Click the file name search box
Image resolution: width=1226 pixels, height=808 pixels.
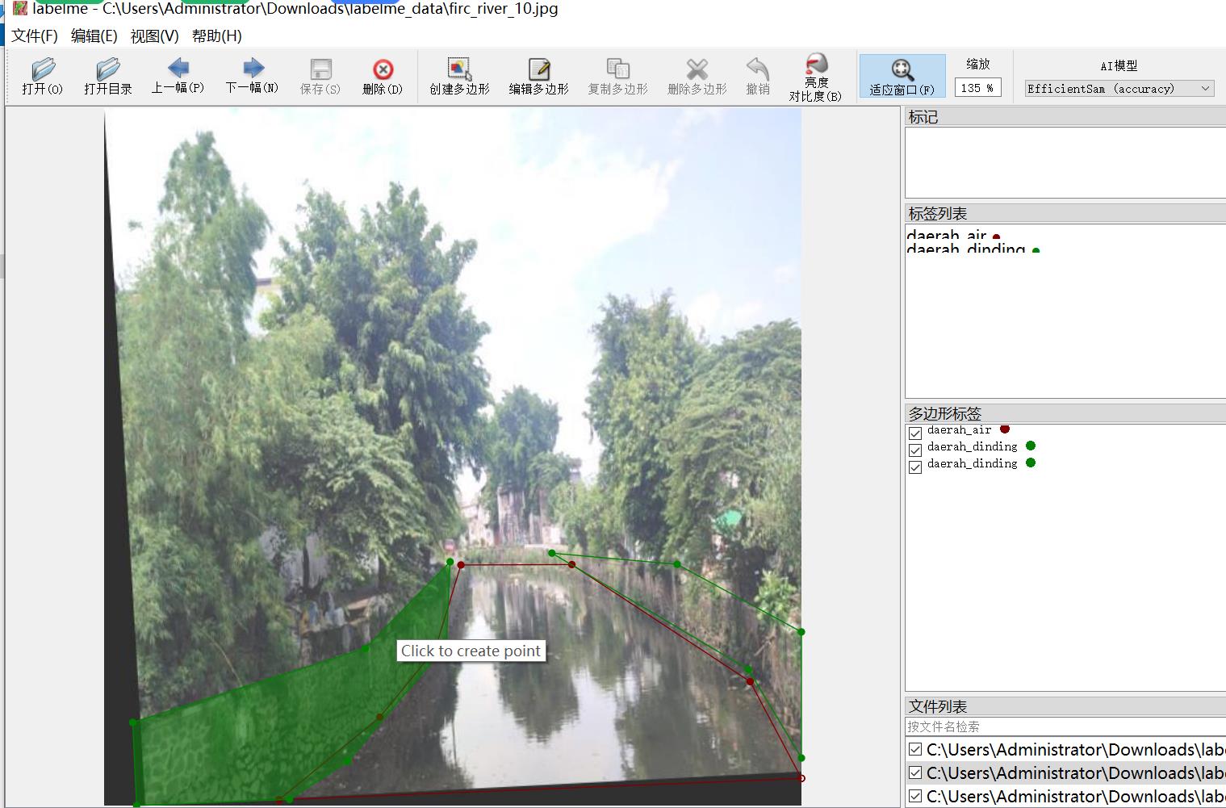coord(1065,726)
